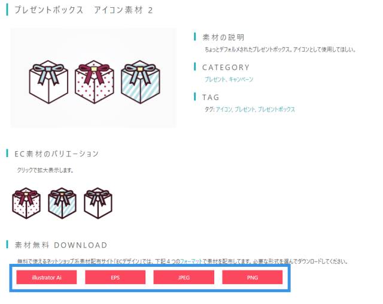
Task: Click the large blue-striped gift box illustration
Action: tap(141, 82)
